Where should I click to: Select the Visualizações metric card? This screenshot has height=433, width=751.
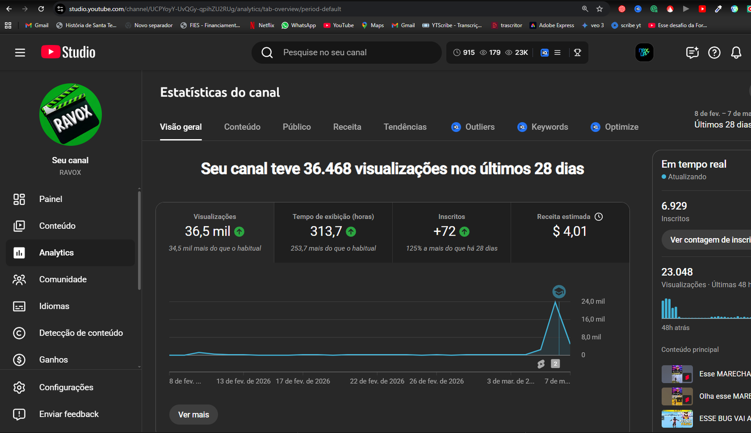(215, 232)
